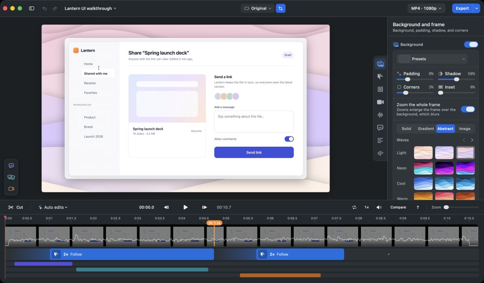Adjust the Inset slider

click(456, 93)
